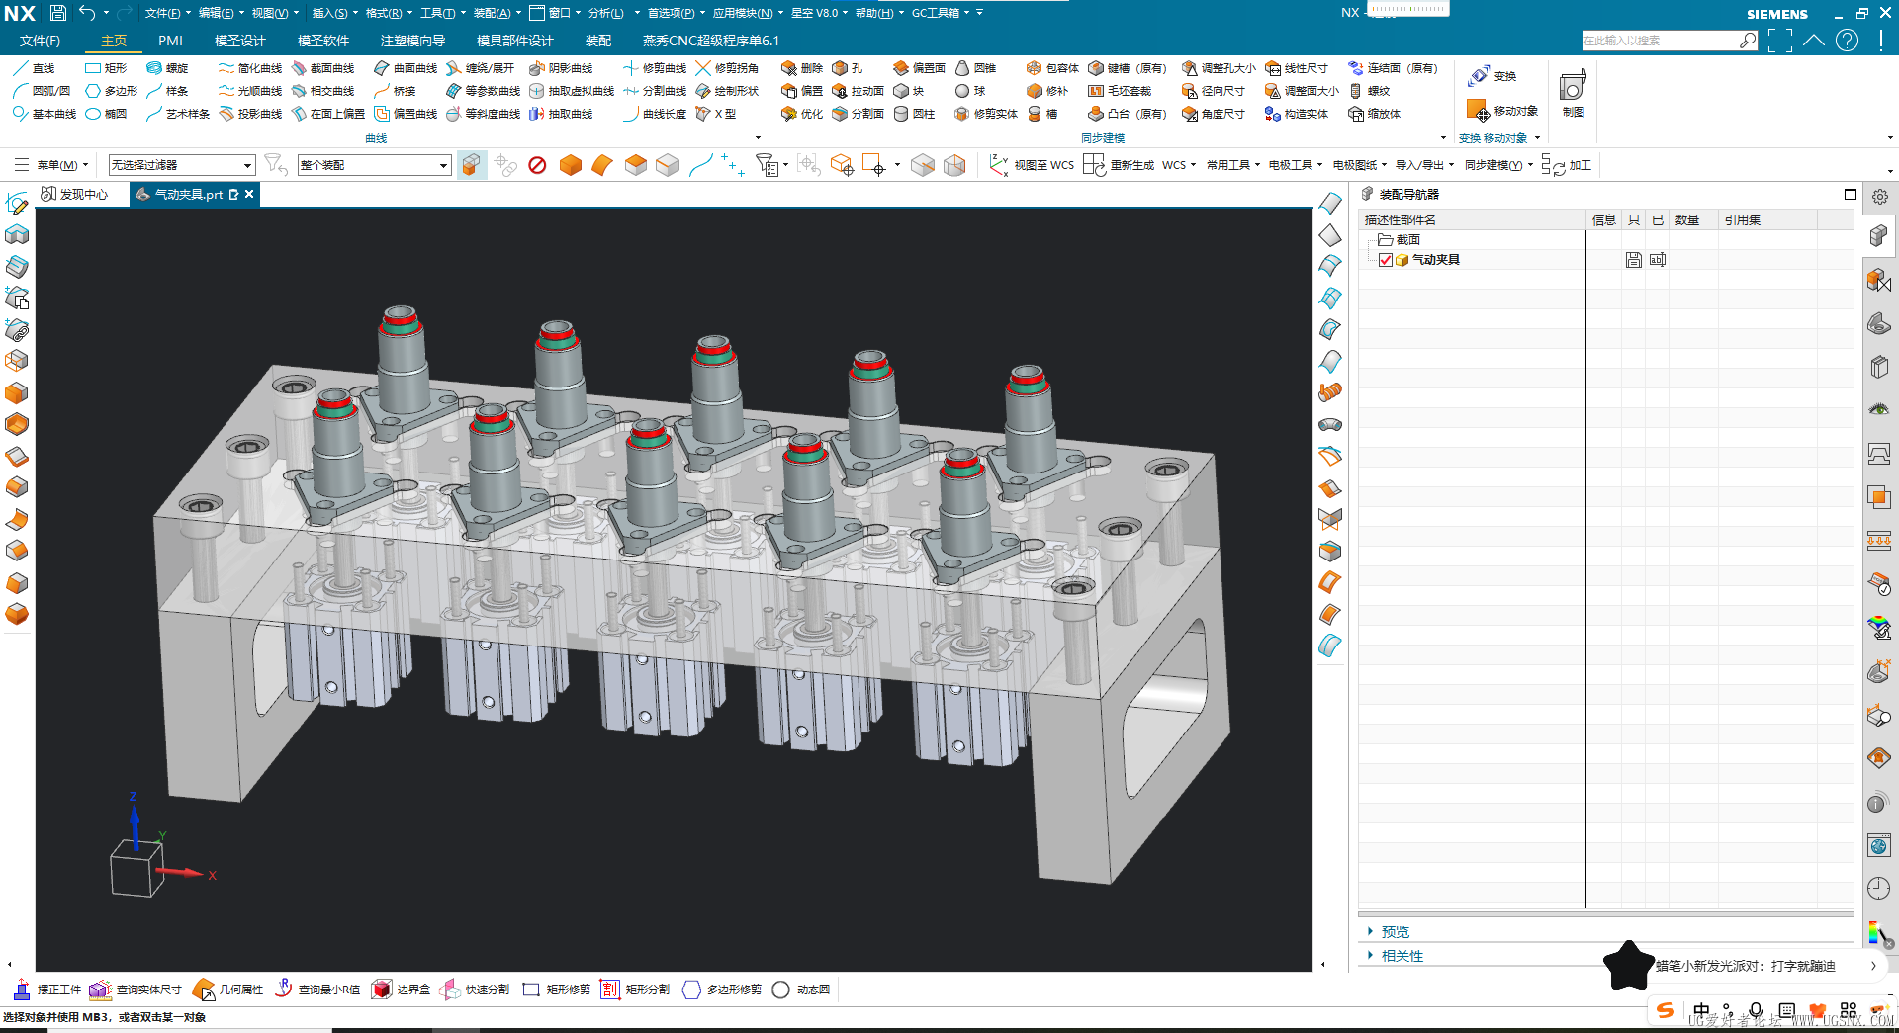This screenshot has width=1899, height=1033.
Task: Click the 摆正工件 align workpiece button
Action: (x=47, y=990)
